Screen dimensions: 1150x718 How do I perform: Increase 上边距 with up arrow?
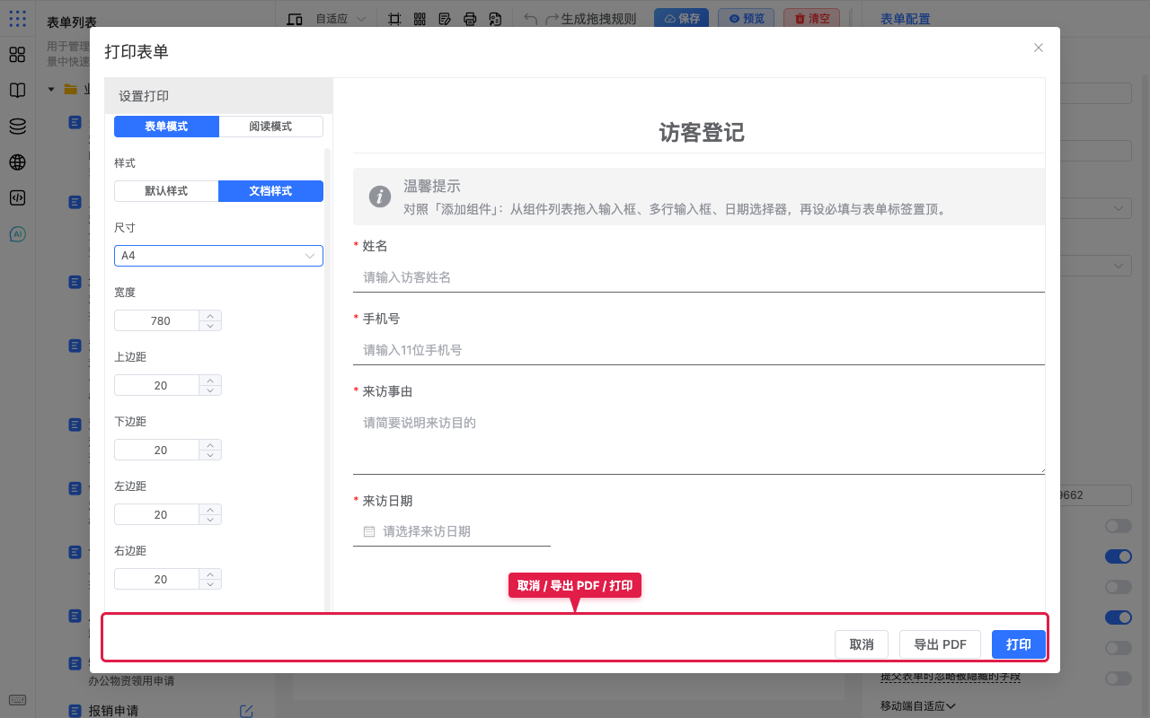tap(210, 380)
